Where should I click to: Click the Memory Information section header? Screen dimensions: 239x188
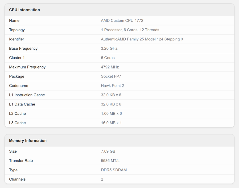(x=28, y=141)
